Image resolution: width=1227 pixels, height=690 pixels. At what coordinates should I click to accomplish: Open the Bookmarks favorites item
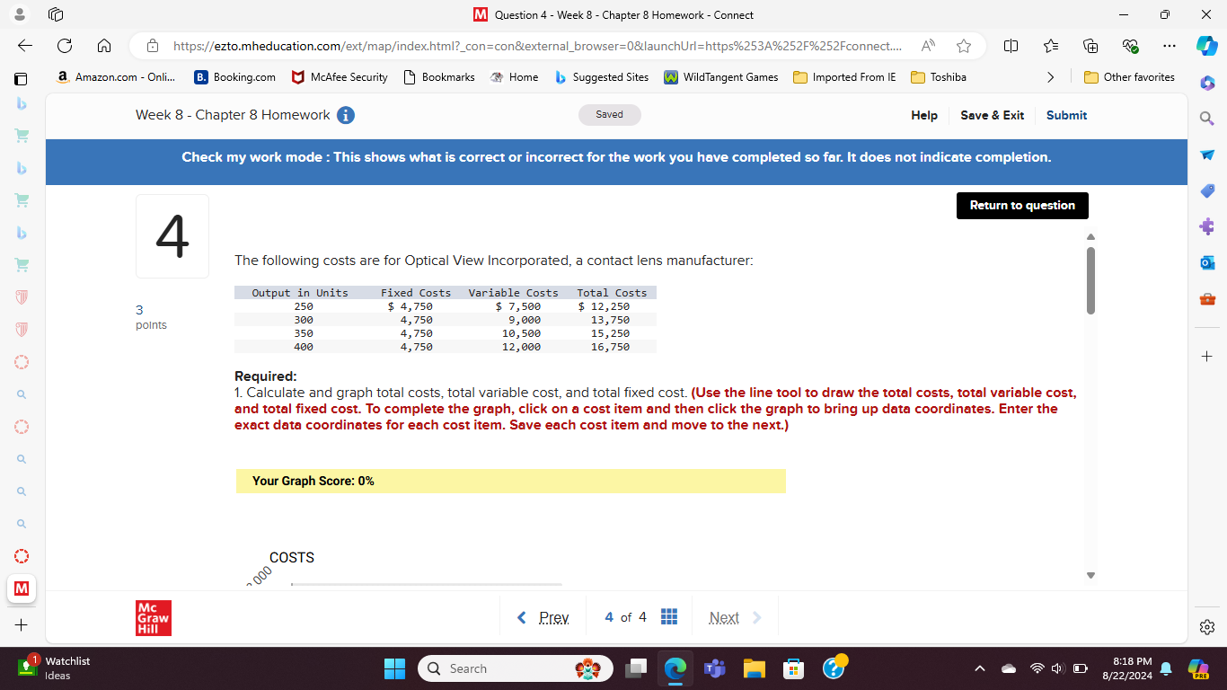click(x=439, y=77)
